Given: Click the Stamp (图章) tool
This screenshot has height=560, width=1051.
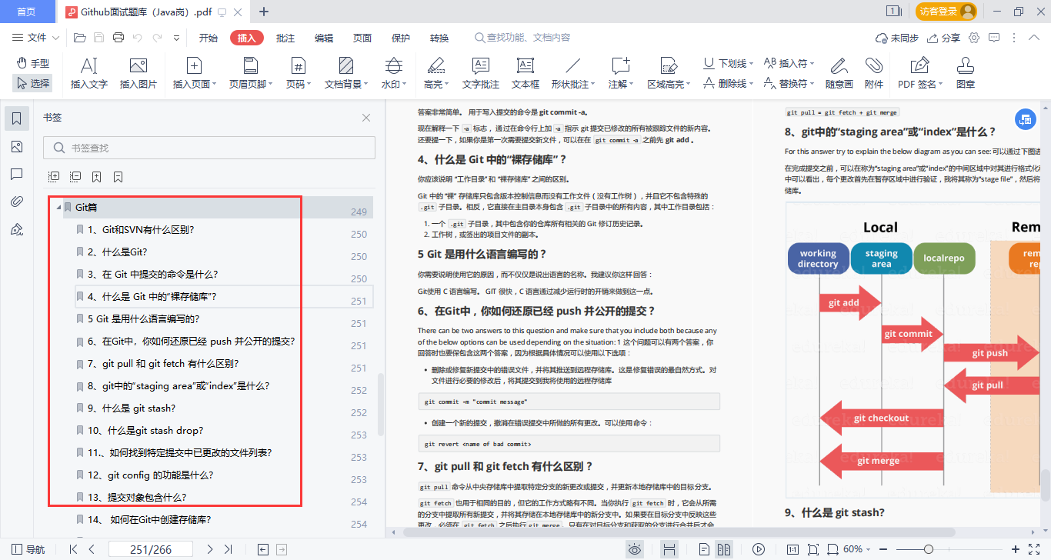Looking at the screenshot, I should [x=966, y=74].
